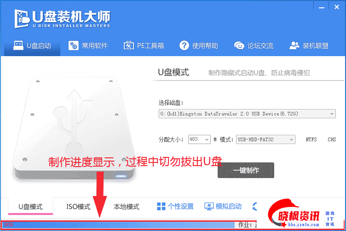Click the U盘装机大师 logo

[62, 19]
